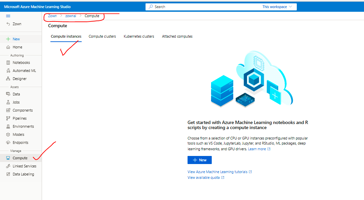364x200 pixels.
Task: Click external link icon beside Learn more
Action: (269, 149)
